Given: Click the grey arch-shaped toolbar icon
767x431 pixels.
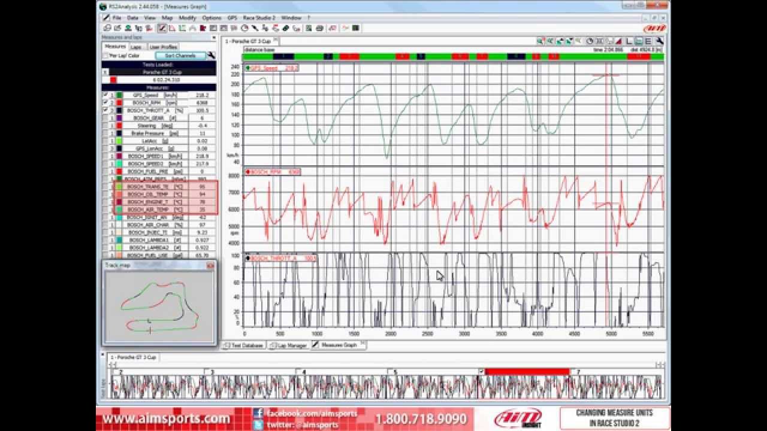Looking at the screenshot, I should [x=193, y=28].
